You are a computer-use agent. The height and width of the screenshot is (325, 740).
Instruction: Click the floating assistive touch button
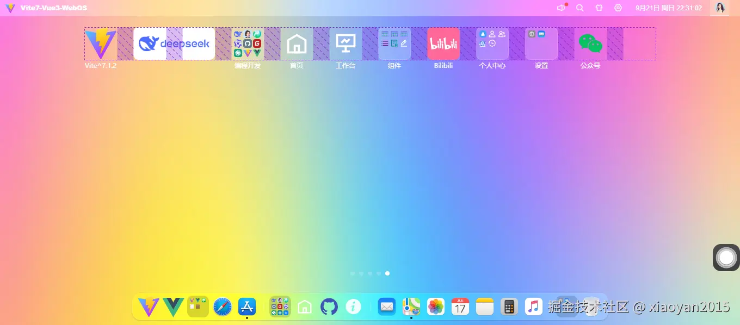(726, 258)
